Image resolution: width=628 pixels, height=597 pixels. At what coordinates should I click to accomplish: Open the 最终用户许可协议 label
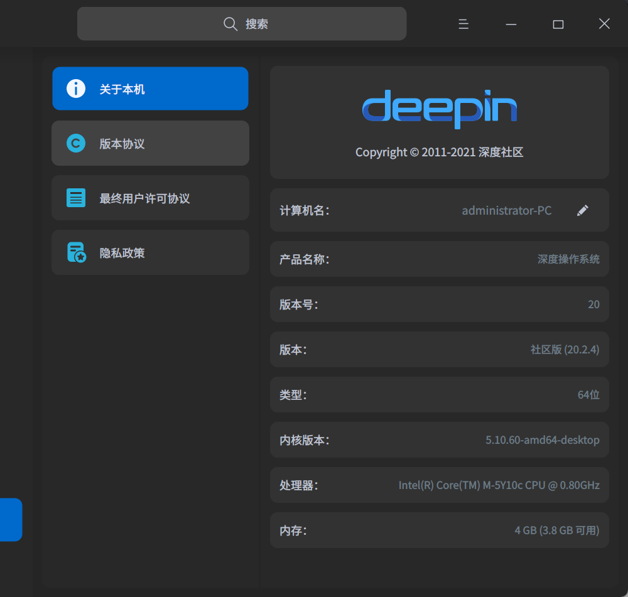coord(144,198)
